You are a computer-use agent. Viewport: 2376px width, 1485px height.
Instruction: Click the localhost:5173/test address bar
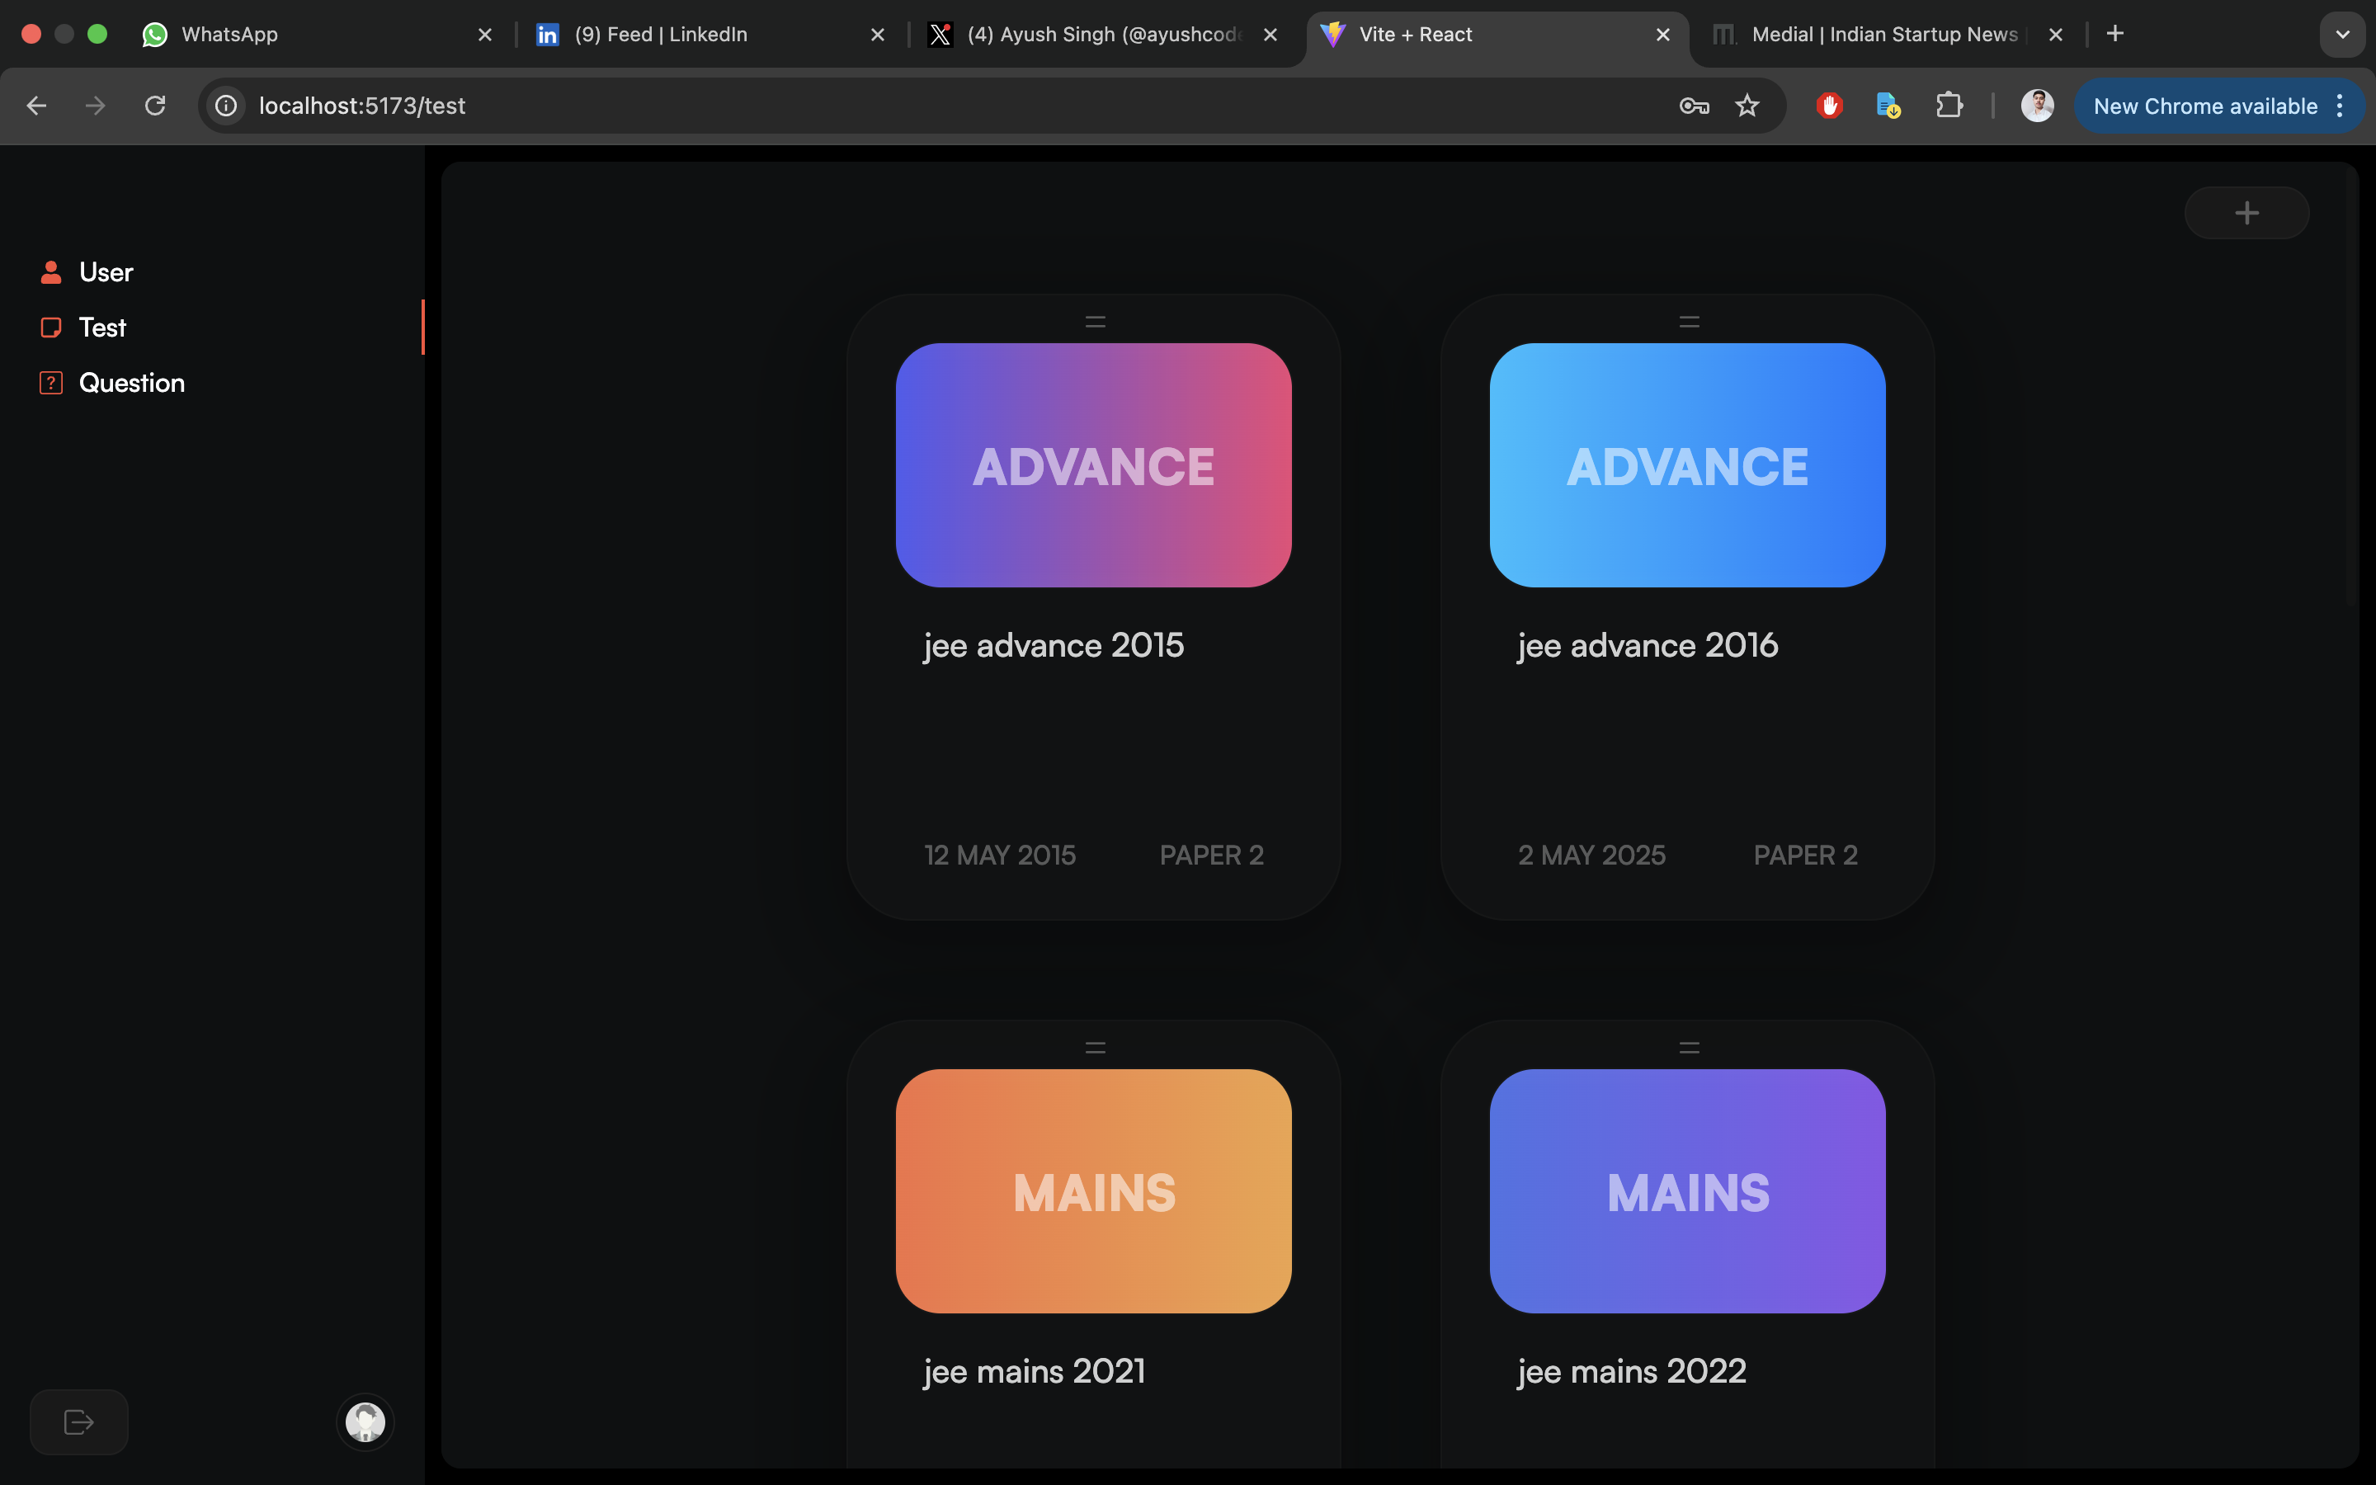(x=884, y=106)
